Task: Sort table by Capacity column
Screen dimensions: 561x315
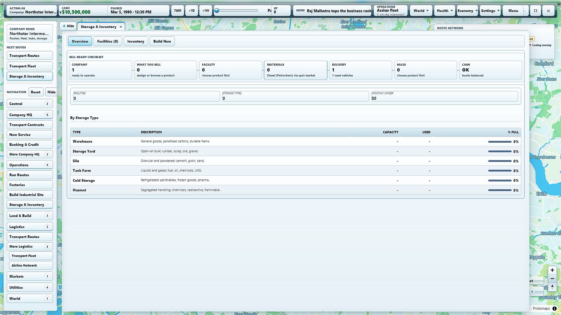Action: 390,132
